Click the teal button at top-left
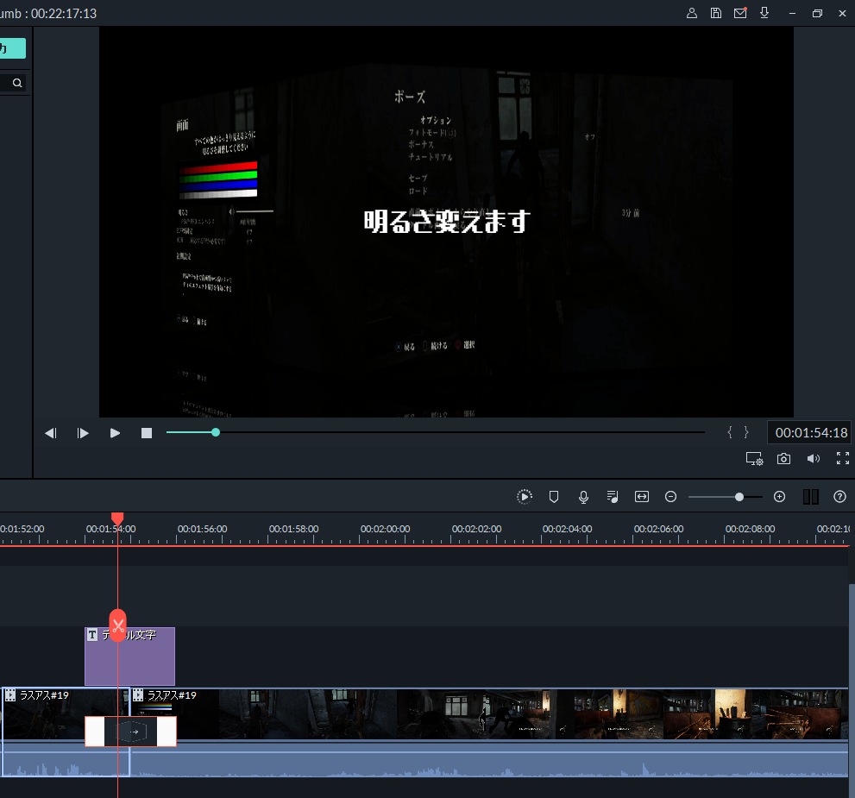Image resolution: width=855 pixels, height=798 pixels. point(13,48)
